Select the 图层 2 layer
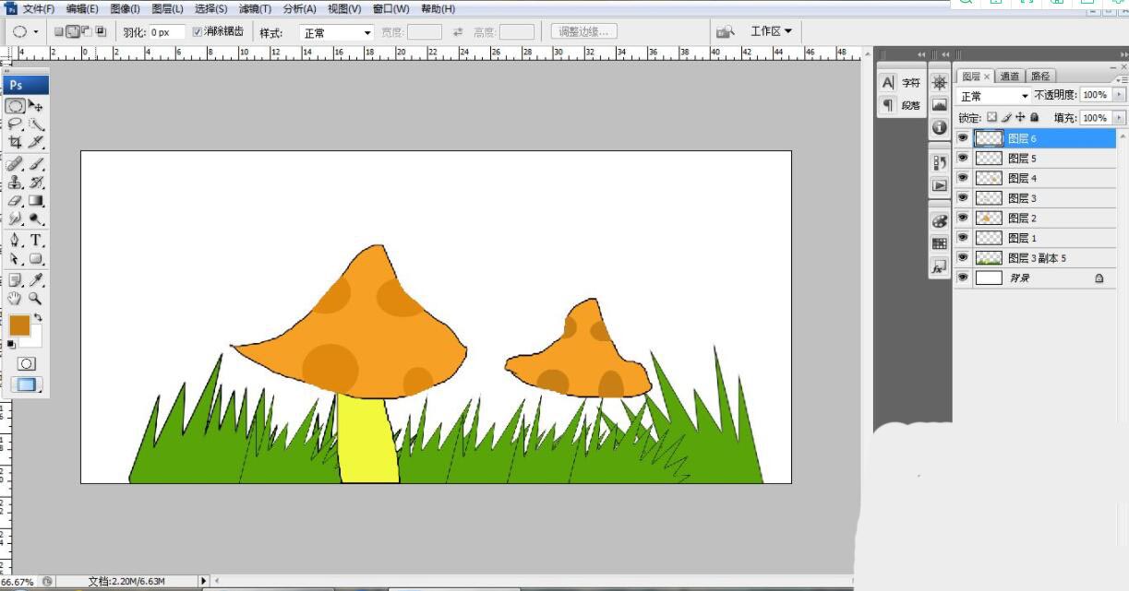Viewport: 1129px width, 591px height. (x=1022, y=219)
